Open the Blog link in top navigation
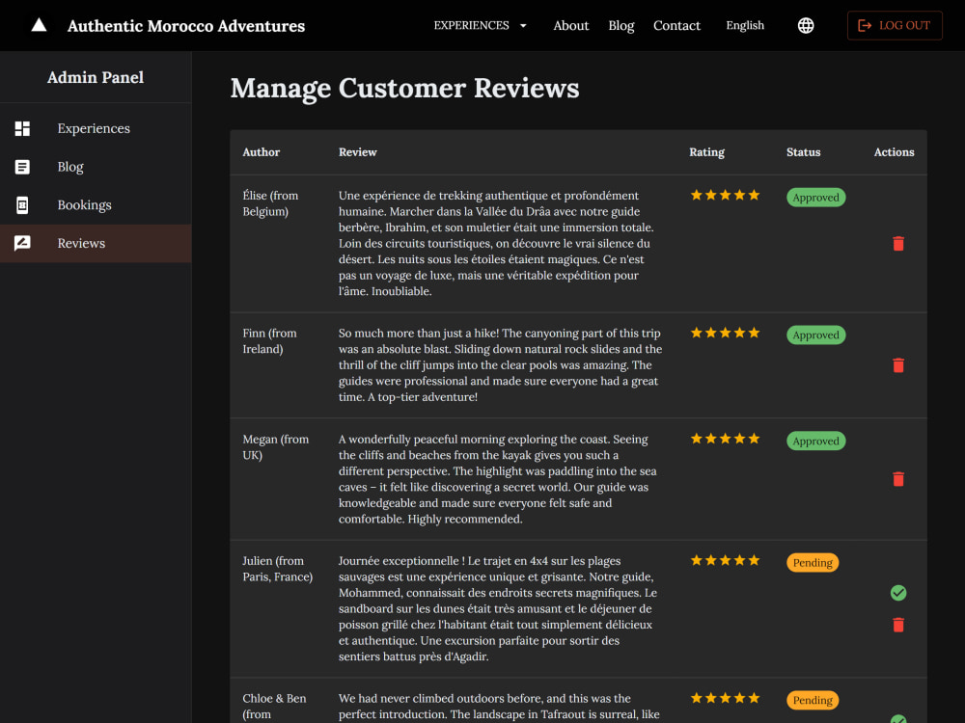 point(620,25)
